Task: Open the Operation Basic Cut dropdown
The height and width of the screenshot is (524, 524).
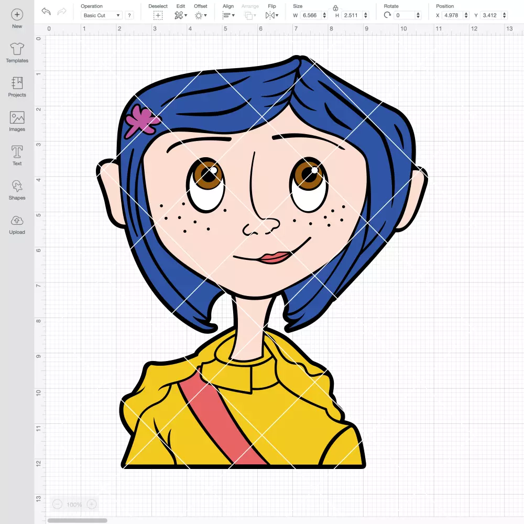Action: tap(102, 15)
